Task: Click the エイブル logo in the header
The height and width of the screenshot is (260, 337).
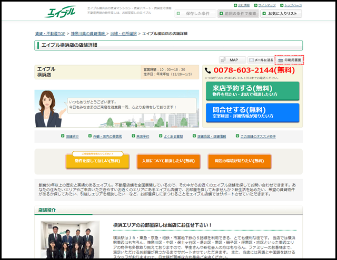Action: click(x=60, y=12)
